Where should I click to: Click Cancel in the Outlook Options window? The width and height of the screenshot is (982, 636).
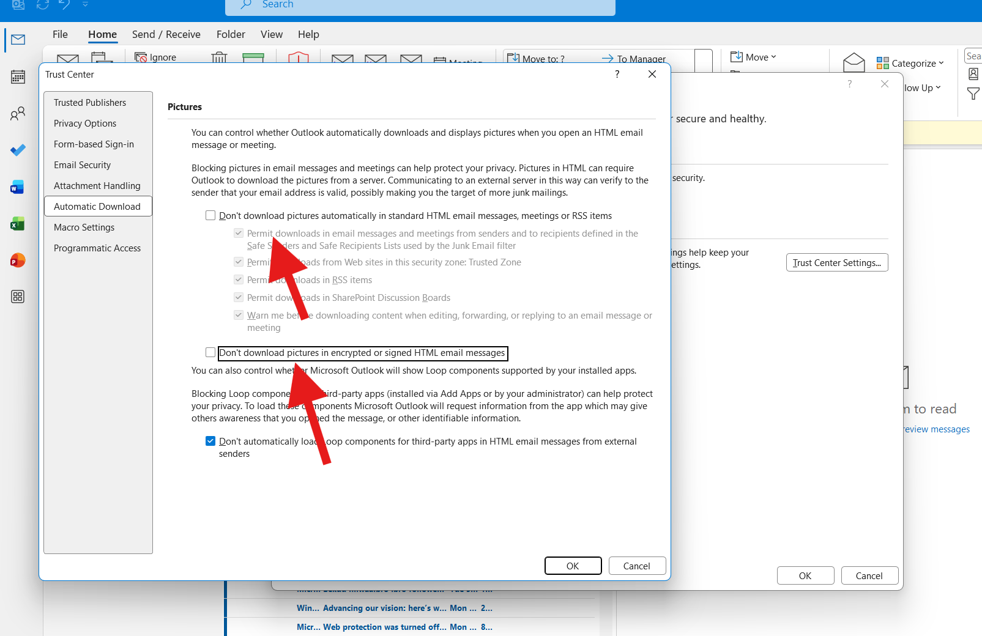869,575
